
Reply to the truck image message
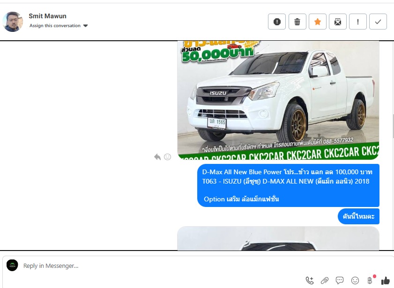pos(157,157)
